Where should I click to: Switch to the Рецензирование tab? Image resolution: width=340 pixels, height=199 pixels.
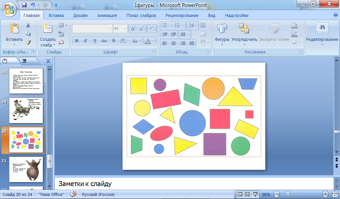[182, 15]
